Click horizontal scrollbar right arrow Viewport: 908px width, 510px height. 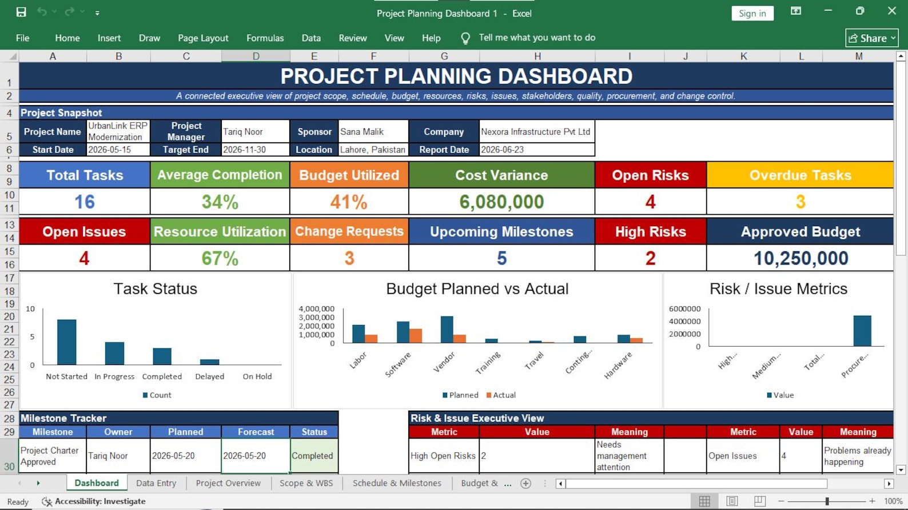point(889,484)
